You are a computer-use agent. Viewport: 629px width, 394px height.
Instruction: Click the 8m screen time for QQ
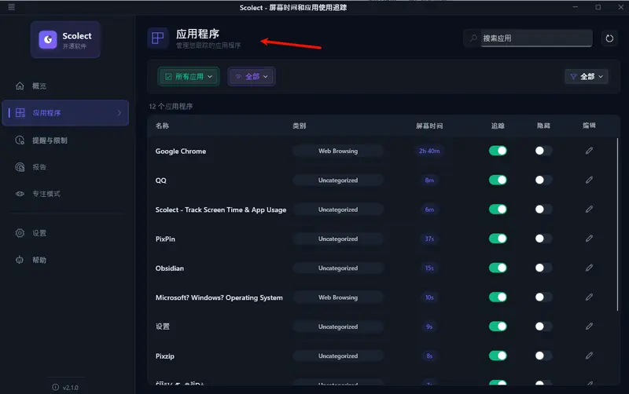(x=429, y=181)
